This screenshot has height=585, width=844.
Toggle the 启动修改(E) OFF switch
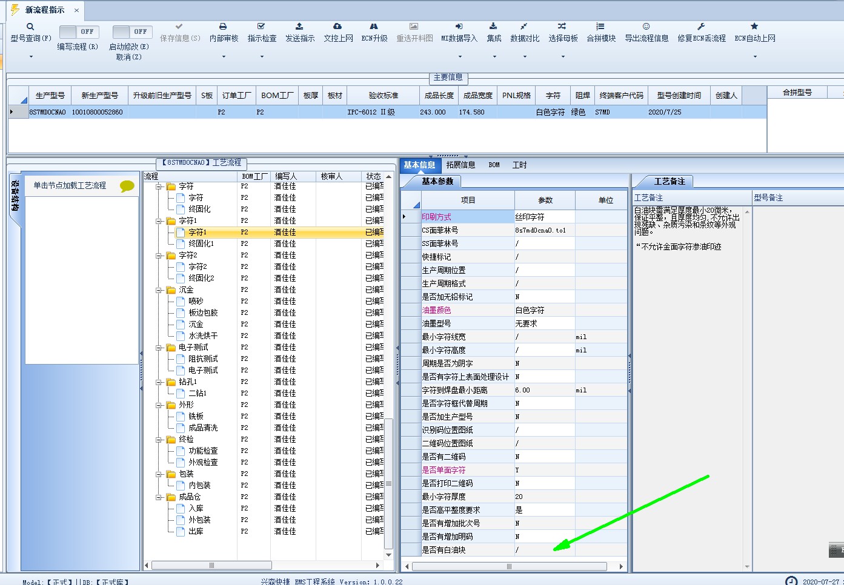coord(131,31)
